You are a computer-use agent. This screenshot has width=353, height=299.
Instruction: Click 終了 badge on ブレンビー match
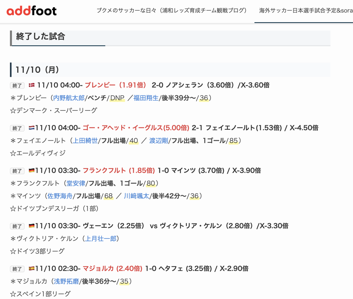click(17, 85)
